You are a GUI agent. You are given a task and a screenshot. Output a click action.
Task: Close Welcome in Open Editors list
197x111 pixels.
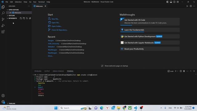click(10, 13)
